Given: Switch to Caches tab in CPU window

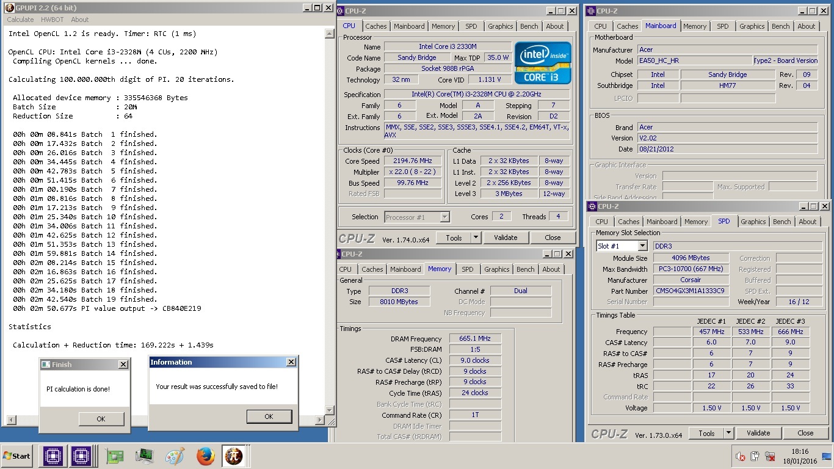Looking at the screenshot, I should [376, 26].
